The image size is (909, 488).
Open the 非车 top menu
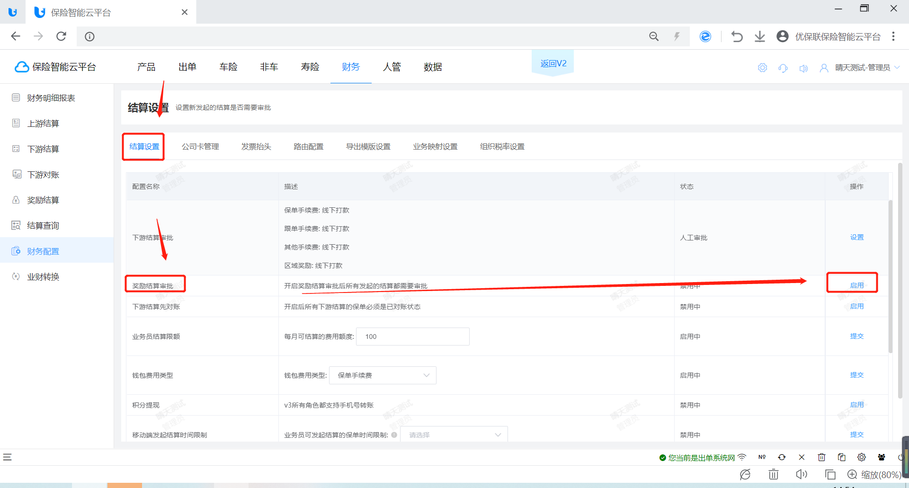[269, 67]
